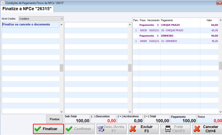Viewport: 222px width, 135px height.
Task: Click scrollbar thumb of left message list
Action: (61, 68)
